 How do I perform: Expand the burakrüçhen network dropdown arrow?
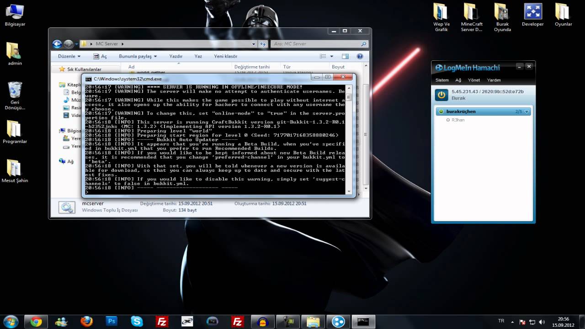coord(526,111)
